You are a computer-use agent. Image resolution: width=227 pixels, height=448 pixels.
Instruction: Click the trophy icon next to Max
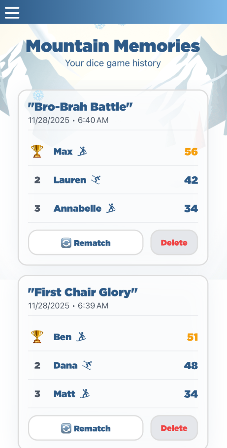37,151
